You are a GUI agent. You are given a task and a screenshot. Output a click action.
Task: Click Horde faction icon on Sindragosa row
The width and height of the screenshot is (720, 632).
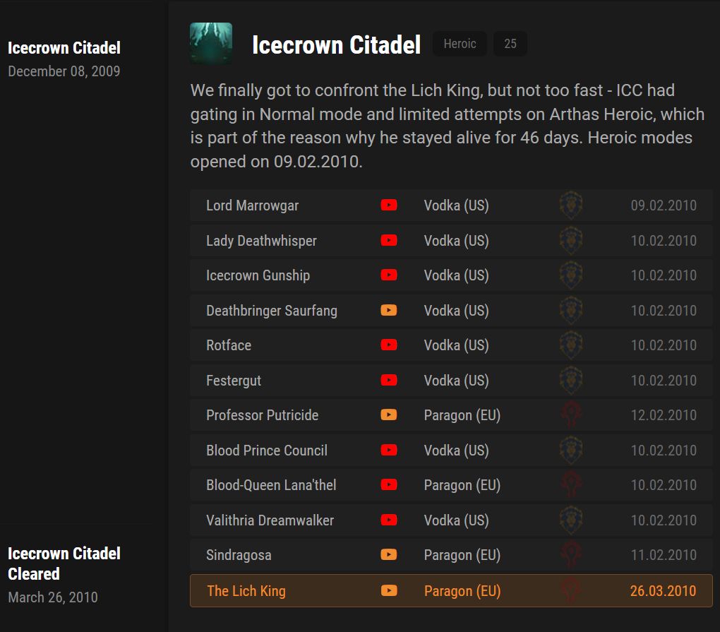(570, 555)
